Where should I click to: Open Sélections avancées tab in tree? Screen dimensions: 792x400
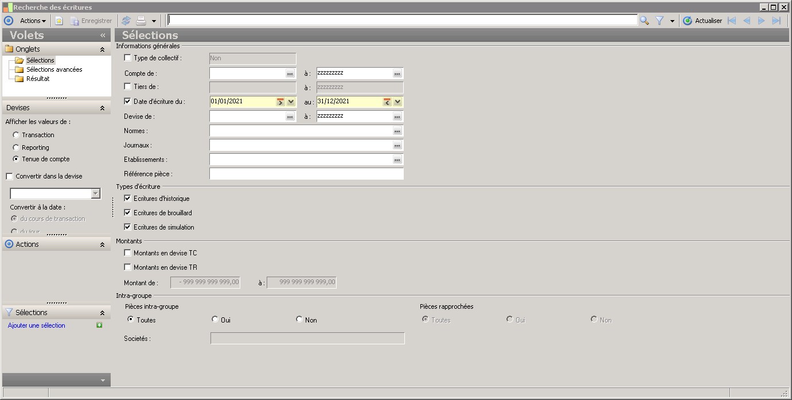[54, 69]
